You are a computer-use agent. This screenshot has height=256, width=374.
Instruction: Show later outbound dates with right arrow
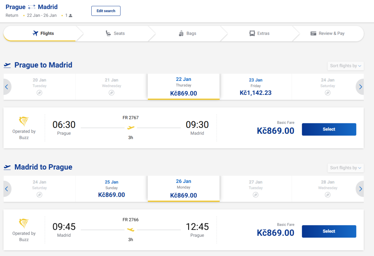(x=361, y=87)
